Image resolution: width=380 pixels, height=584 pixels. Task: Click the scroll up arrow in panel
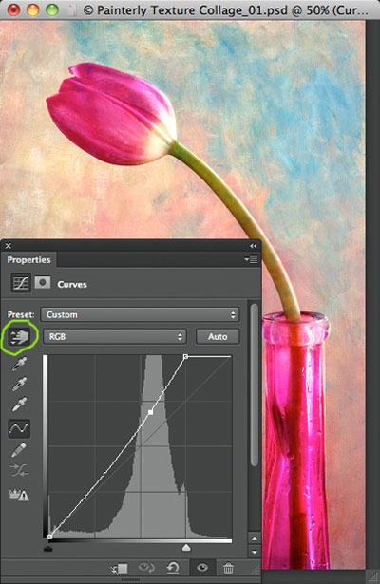(255, 539)
